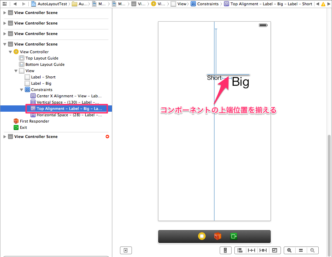
Task: Select View Controller in the outline
Action: 34,52
